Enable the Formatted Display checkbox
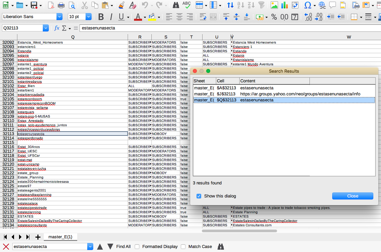Viewport: 381px width, 252px height. [137, 247]
